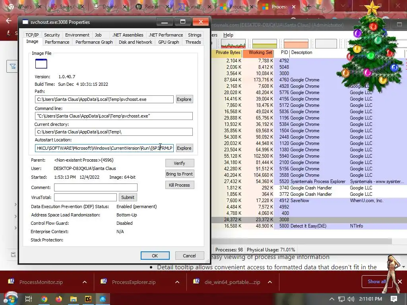This screenshot has height=305, width=407.
Task: Click the Autostart Location text field
Action: click(x=105, y=148)
